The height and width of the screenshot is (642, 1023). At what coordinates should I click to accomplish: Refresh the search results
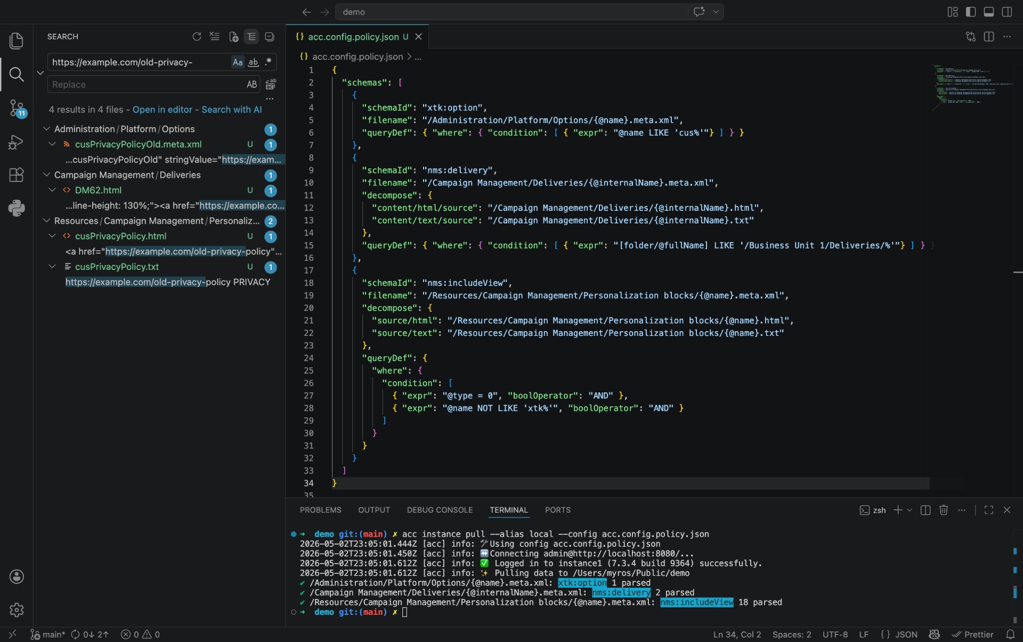coord(197,36)
